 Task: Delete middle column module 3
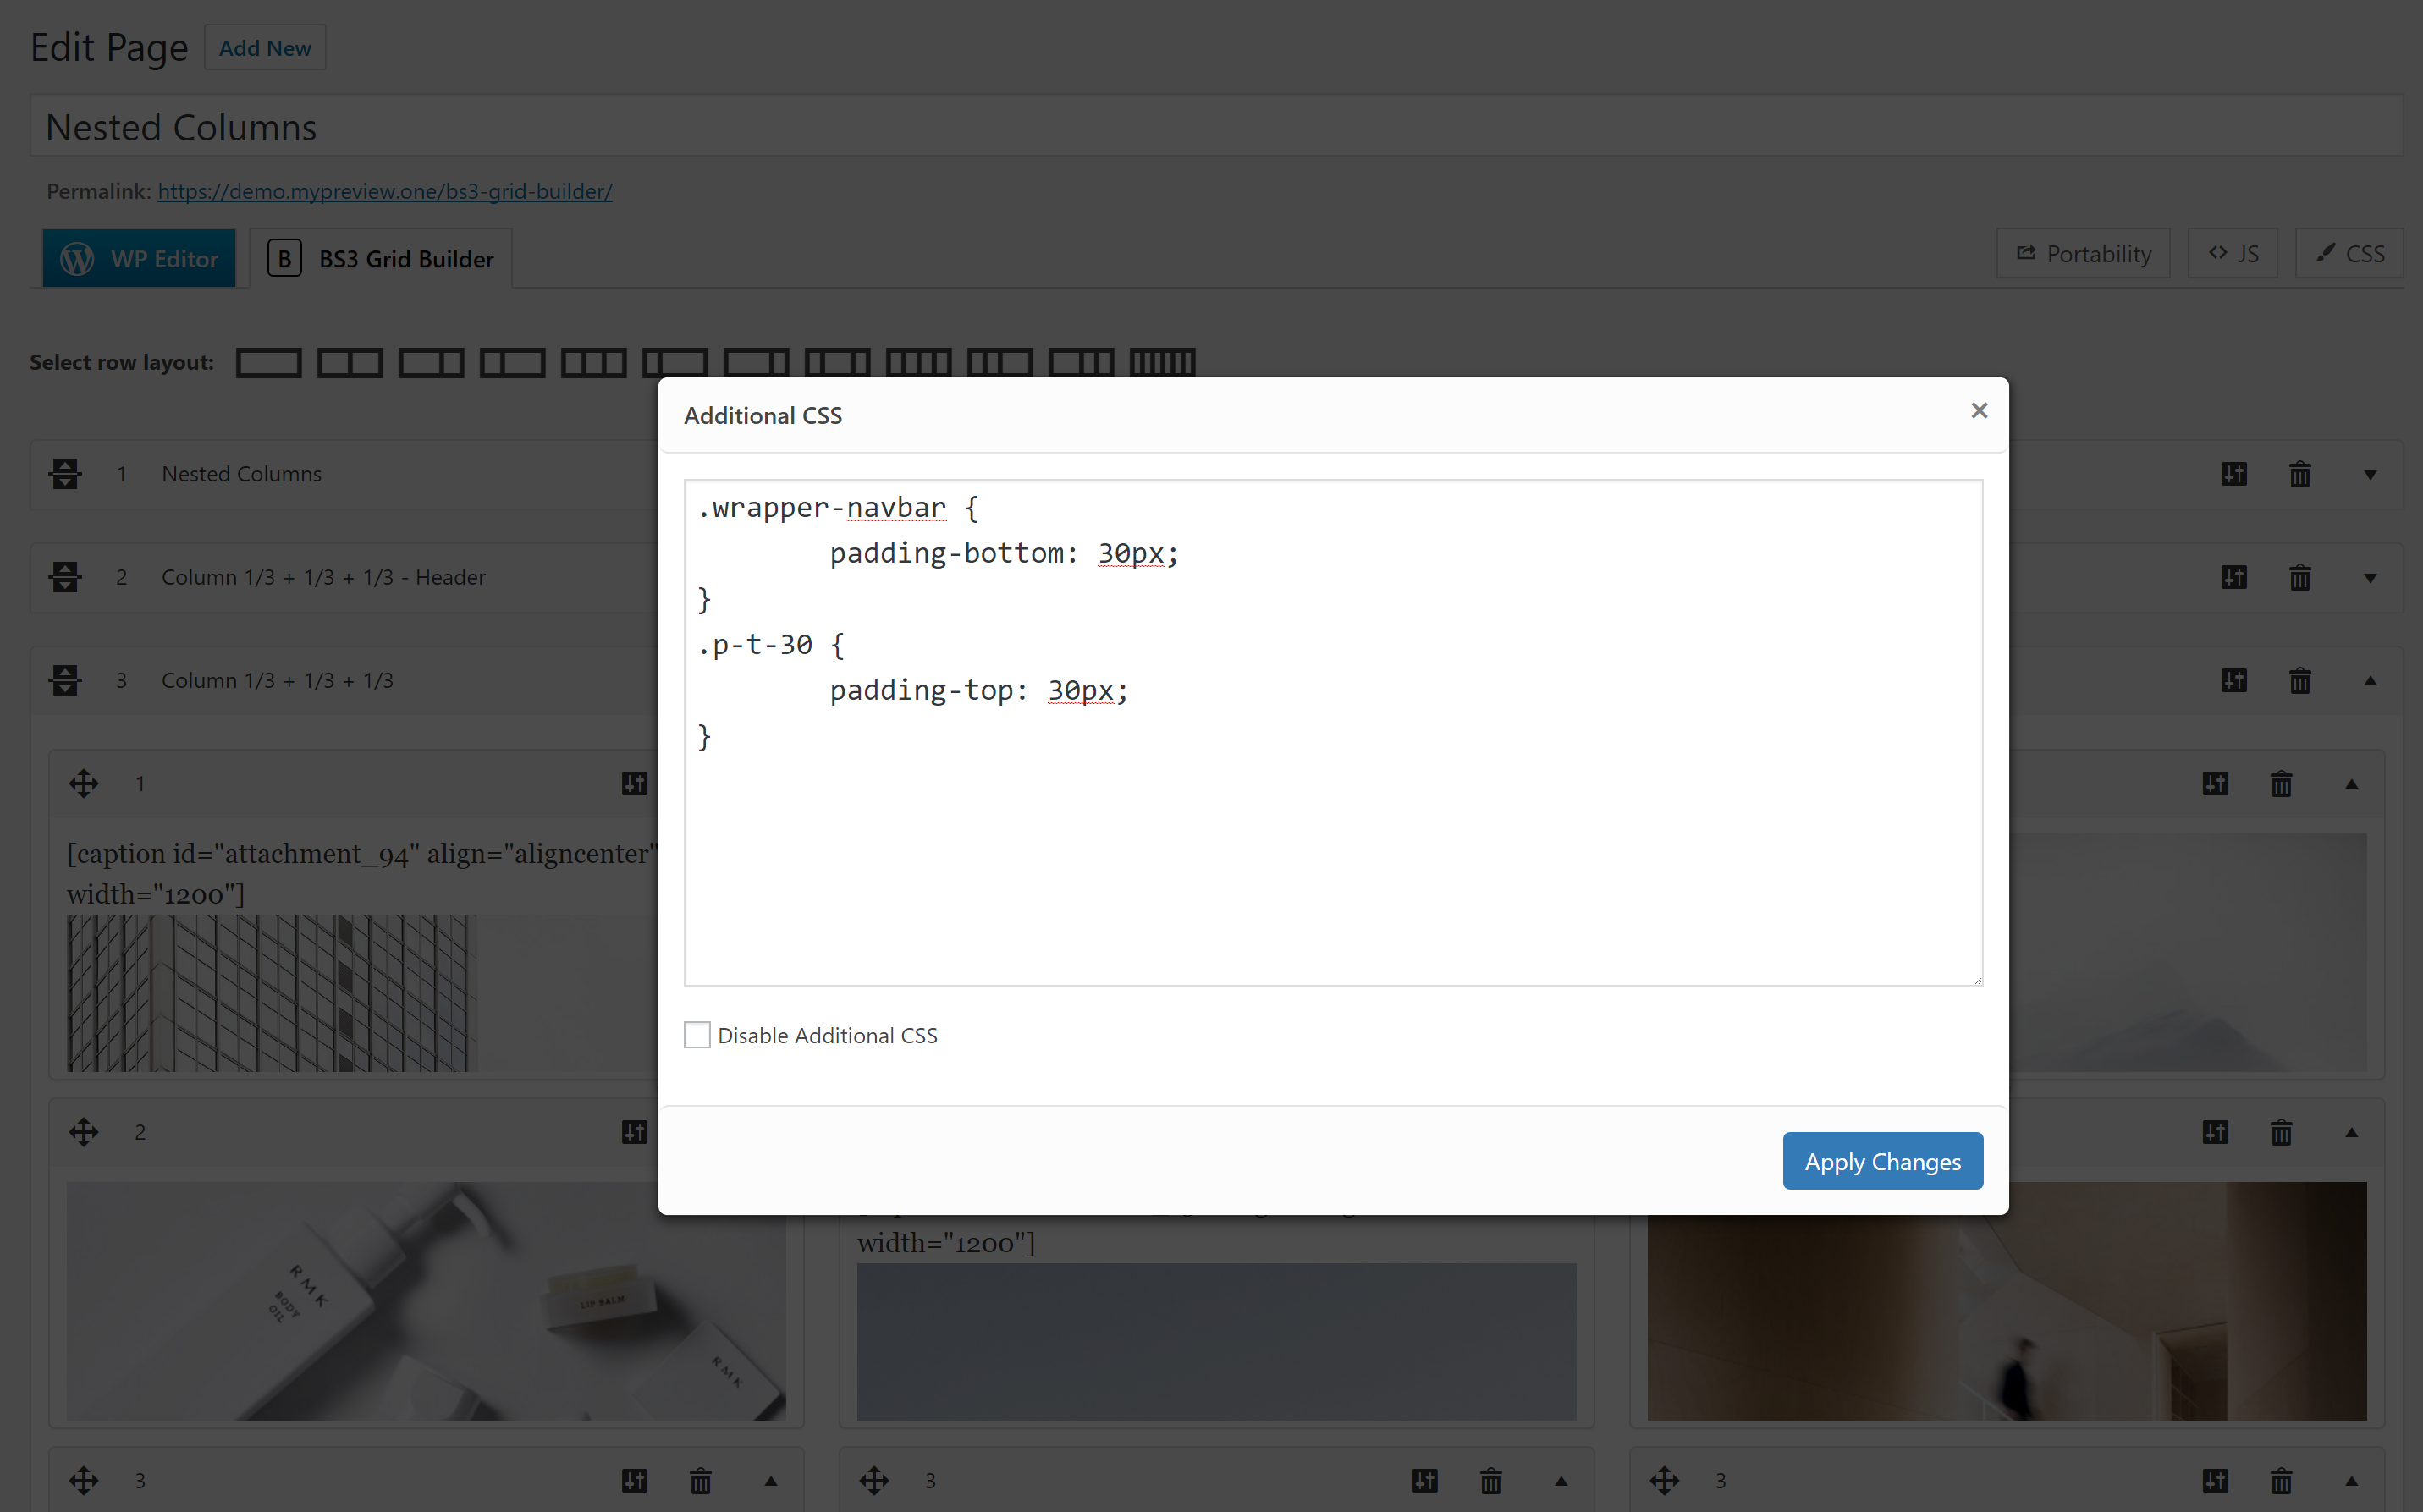(1491, 1480)
